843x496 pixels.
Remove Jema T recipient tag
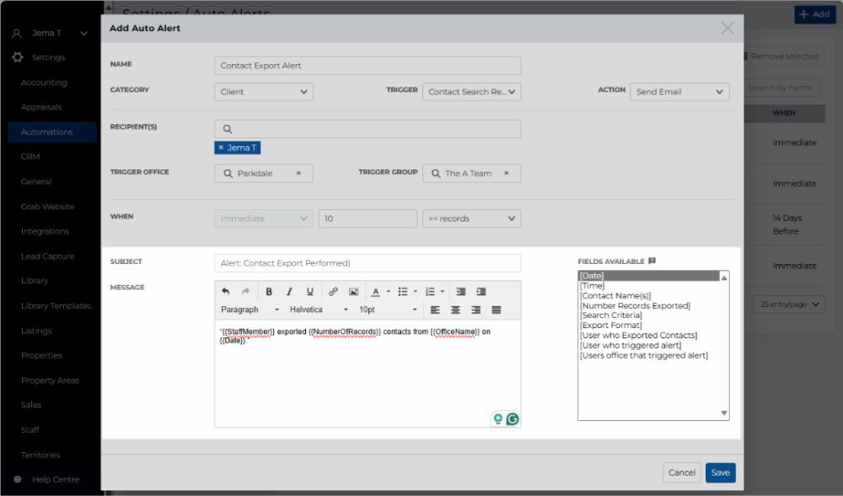221,148
